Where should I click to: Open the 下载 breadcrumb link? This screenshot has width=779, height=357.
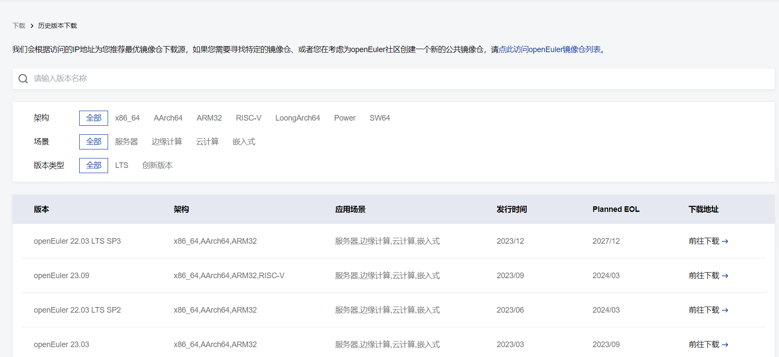click(19, 26)
